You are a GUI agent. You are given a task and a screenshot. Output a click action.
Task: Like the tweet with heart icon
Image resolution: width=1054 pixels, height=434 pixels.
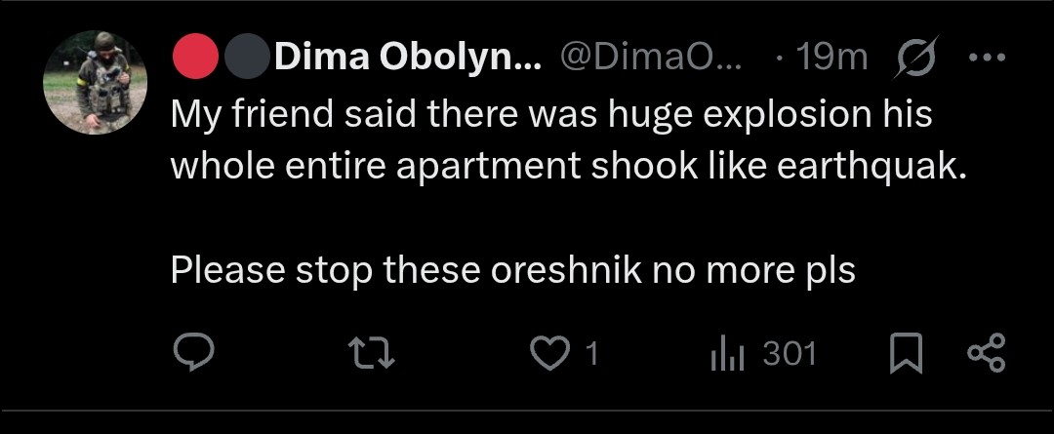(x=547, y=353)
